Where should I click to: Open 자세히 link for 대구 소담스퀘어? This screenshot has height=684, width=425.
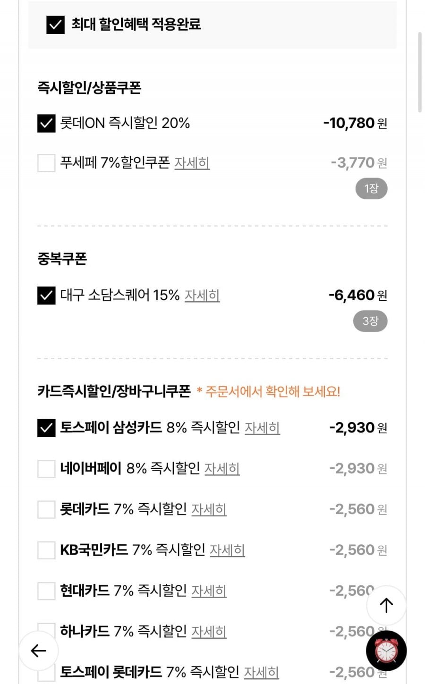pos(202,296)
